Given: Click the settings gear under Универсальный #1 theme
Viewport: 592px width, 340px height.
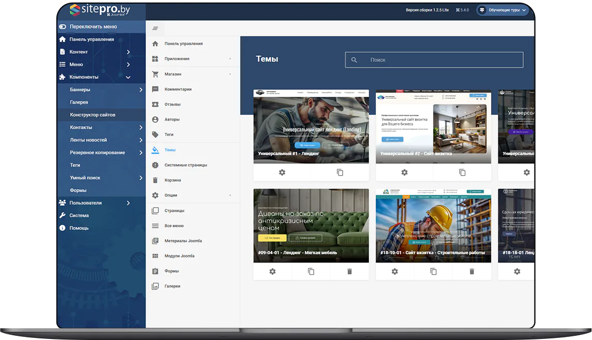Looking at the screenshot, I should [282, 173].
